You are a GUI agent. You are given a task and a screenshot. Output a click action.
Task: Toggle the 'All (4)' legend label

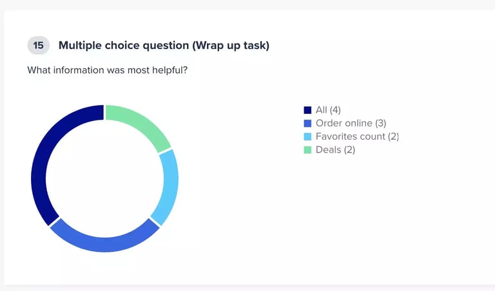click(328, 110)
